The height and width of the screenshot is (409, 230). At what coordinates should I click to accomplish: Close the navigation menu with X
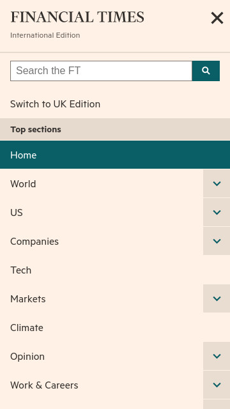(217, 19)
